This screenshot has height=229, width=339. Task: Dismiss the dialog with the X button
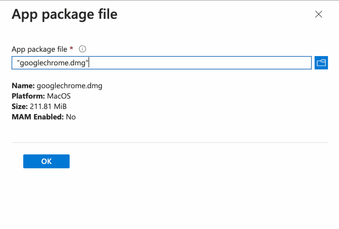click(x=318, y=14)
